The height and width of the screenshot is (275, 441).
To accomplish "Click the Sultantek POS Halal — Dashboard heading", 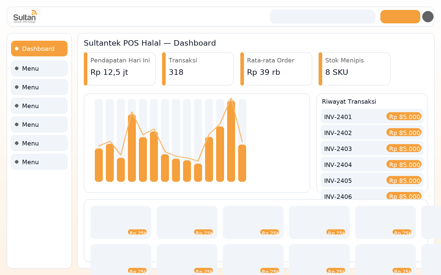I will point(150,43).
